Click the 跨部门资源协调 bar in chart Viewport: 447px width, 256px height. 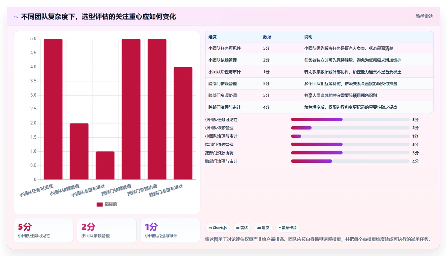point(157,109)
